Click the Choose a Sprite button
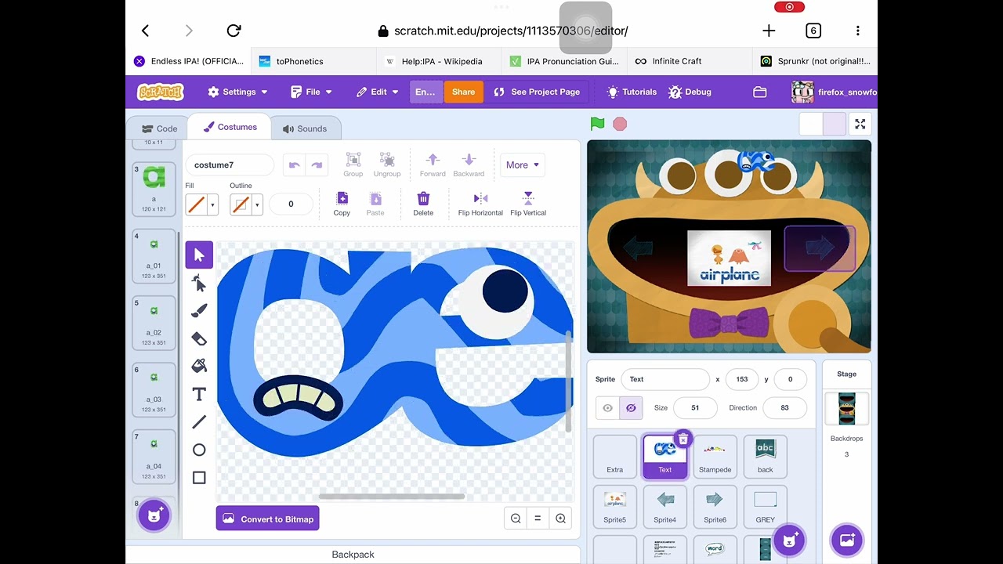Screen dimensions: 1003x564 [789, 540]
